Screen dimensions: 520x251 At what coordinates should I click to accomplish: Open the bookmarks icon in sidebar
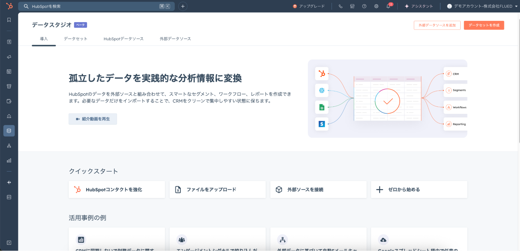click(9, 20)
